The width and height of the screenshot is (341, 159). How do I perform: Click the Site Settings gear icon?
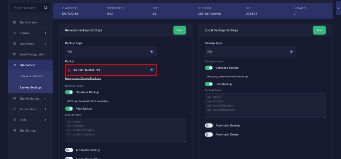pyautogui.click(x=15, y=130)
